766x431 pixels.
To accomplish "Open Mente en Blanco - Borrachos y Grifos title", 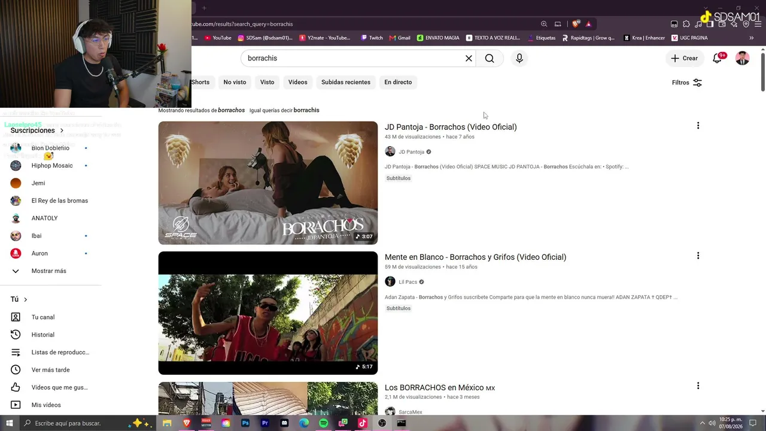I will [475, 257].
